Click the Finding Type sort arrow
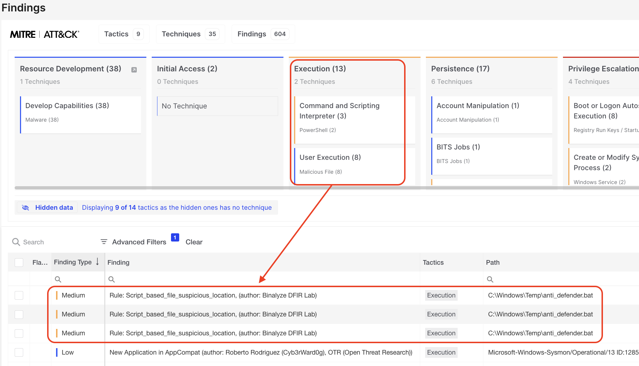639x366 pixels. coord(97,262)
